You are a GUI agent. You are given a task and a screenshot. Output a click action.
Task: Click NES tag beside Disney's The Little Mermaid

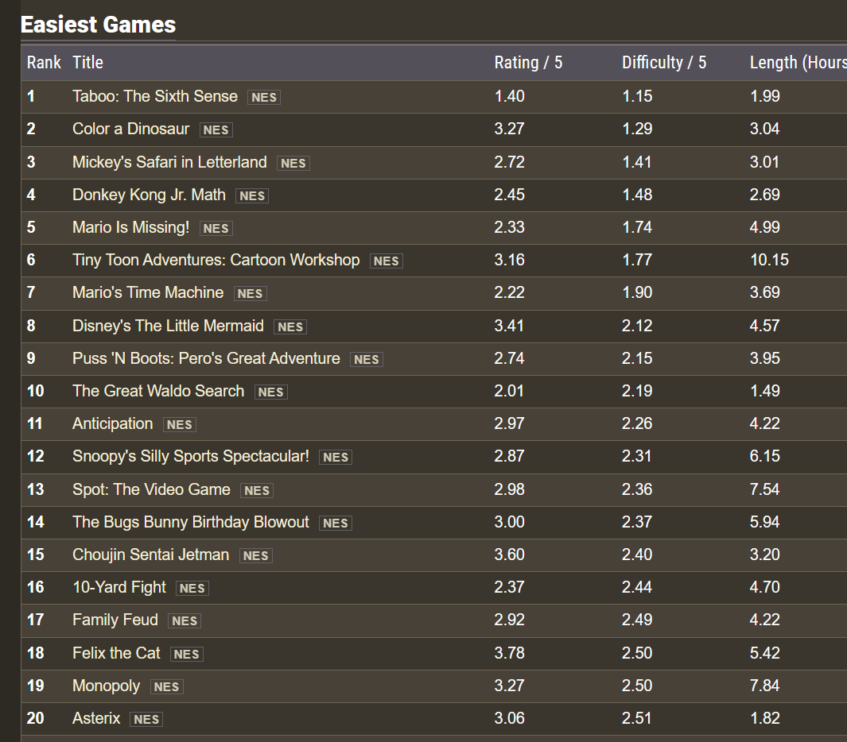[x=290, y=327]
